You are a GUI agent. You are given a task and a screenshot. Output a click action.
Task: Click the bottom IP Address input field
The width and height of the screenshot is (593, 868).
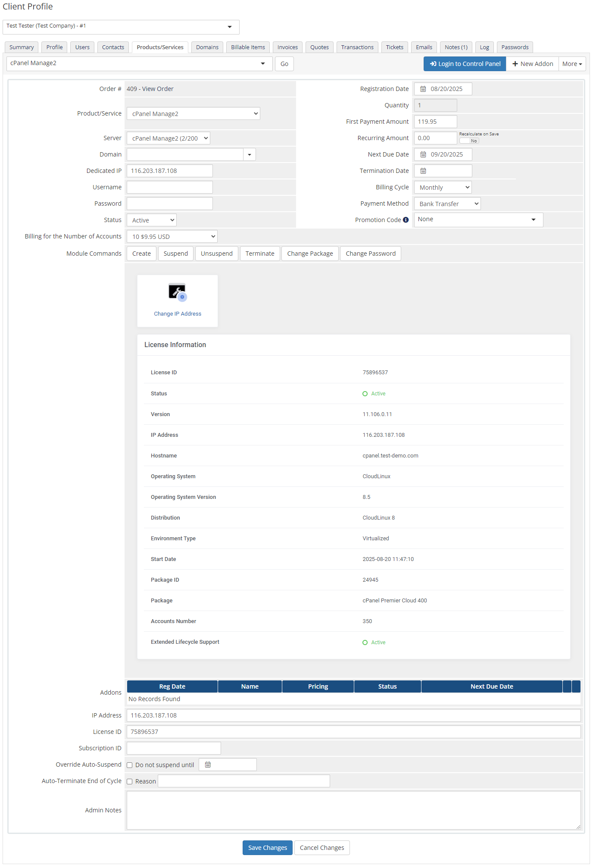353,715
